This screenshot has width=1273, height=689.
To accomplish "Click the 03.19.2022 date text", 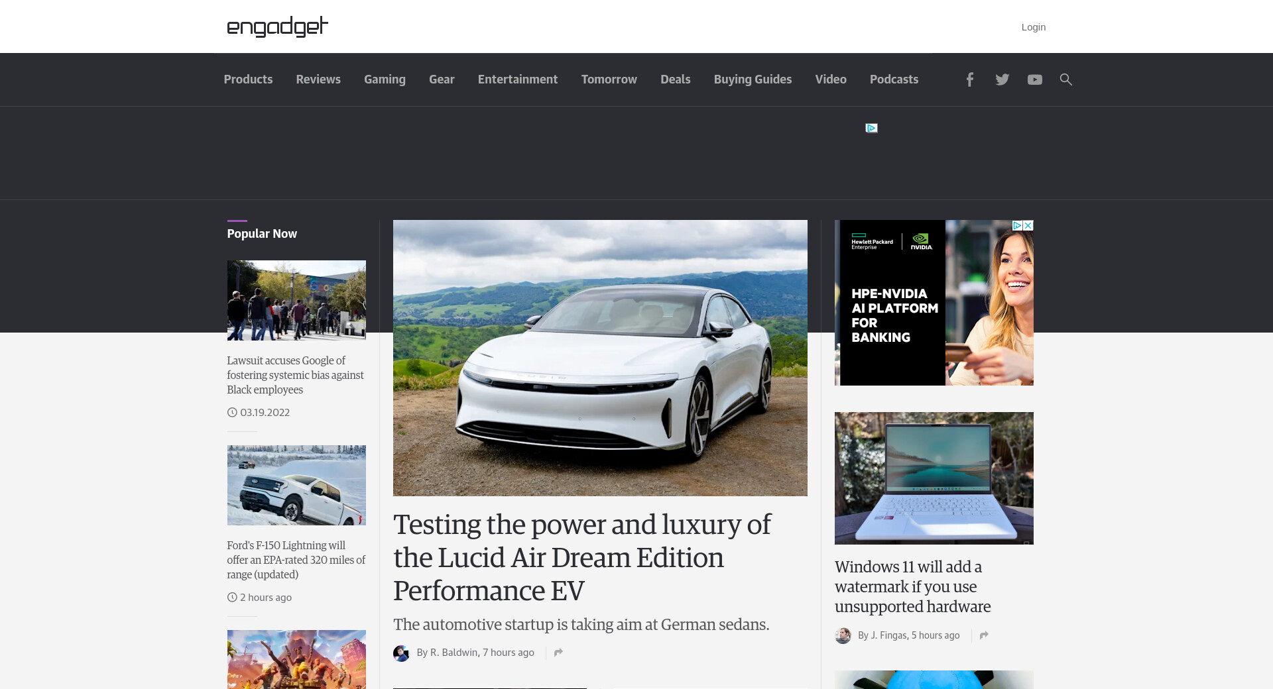I will (265, 412).
